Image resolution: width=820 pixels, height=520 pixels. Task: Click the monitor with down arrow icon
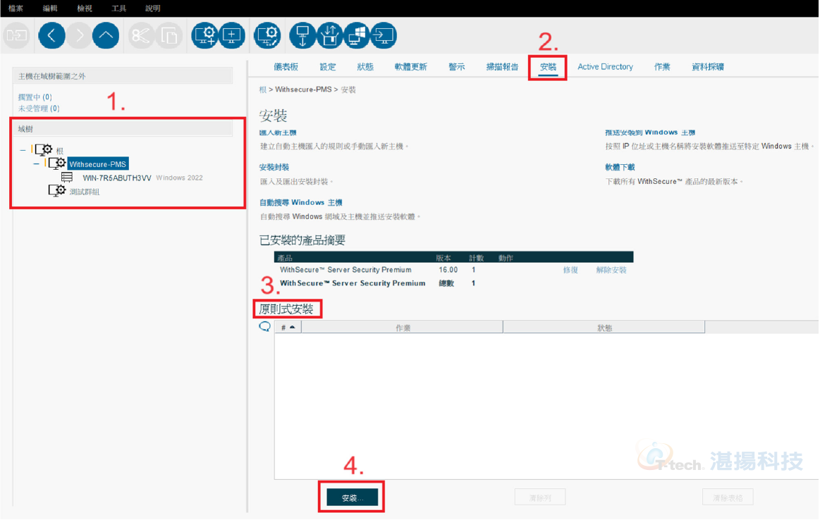click(x=302, y=35)
